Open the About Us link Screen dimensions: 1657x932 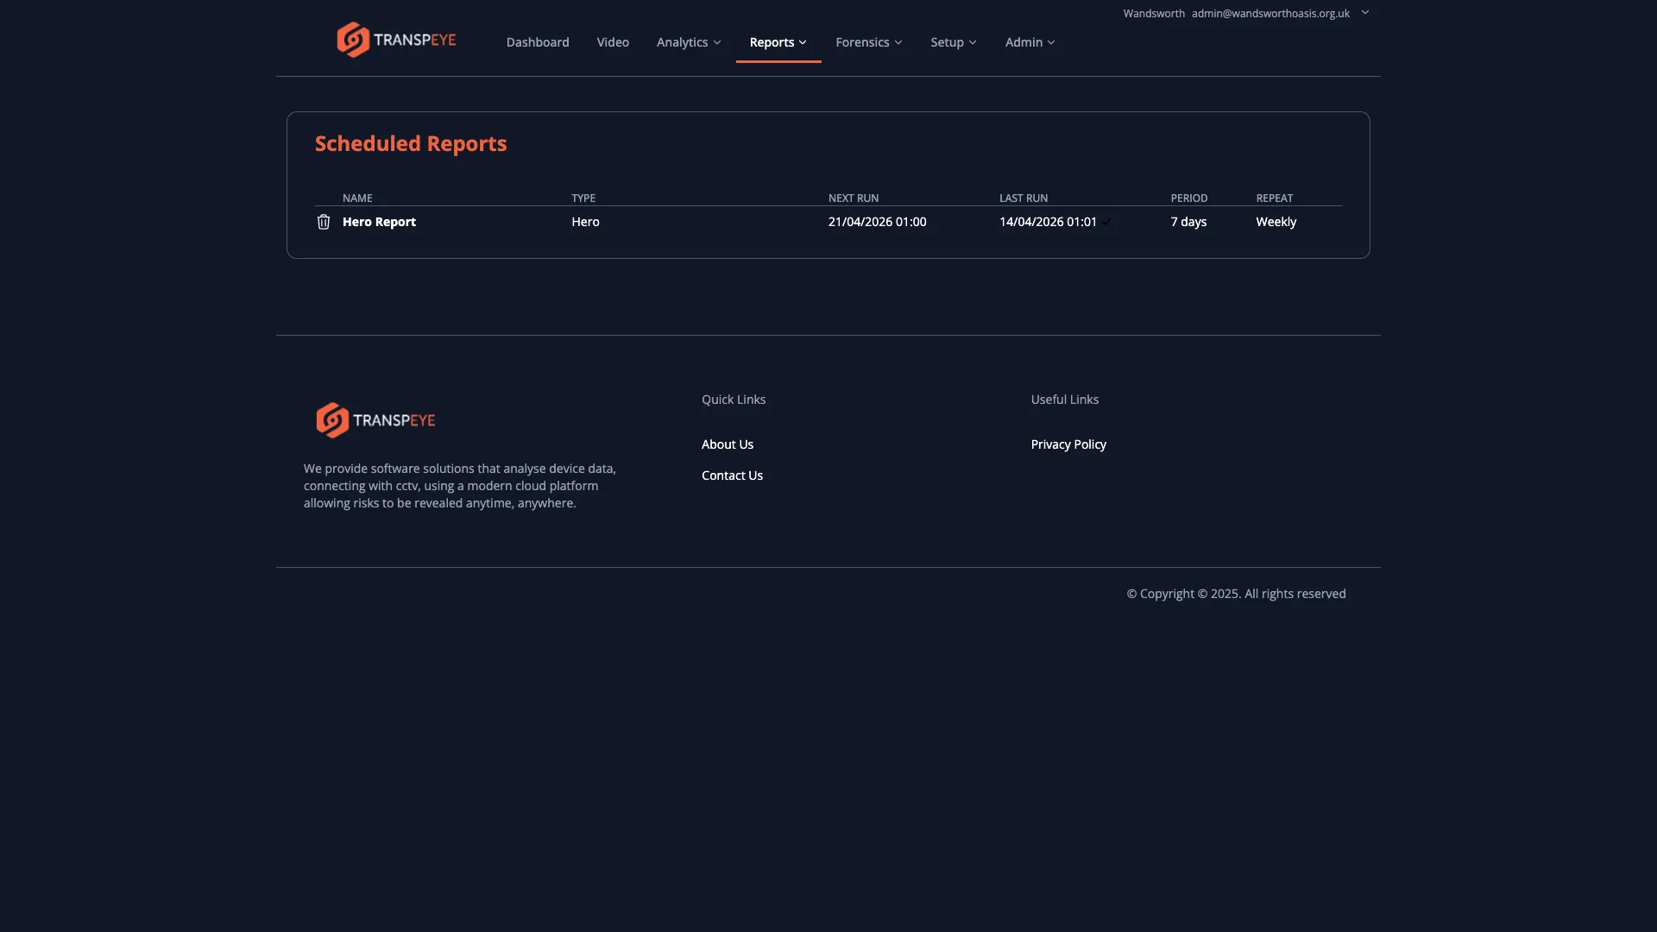point(727,444)
